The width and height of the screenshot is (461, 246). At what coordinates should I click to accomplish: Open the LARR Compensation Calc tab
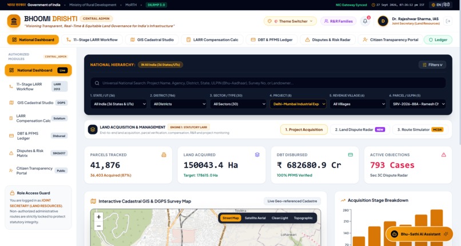pyautogui.click(x=212, y=39)
